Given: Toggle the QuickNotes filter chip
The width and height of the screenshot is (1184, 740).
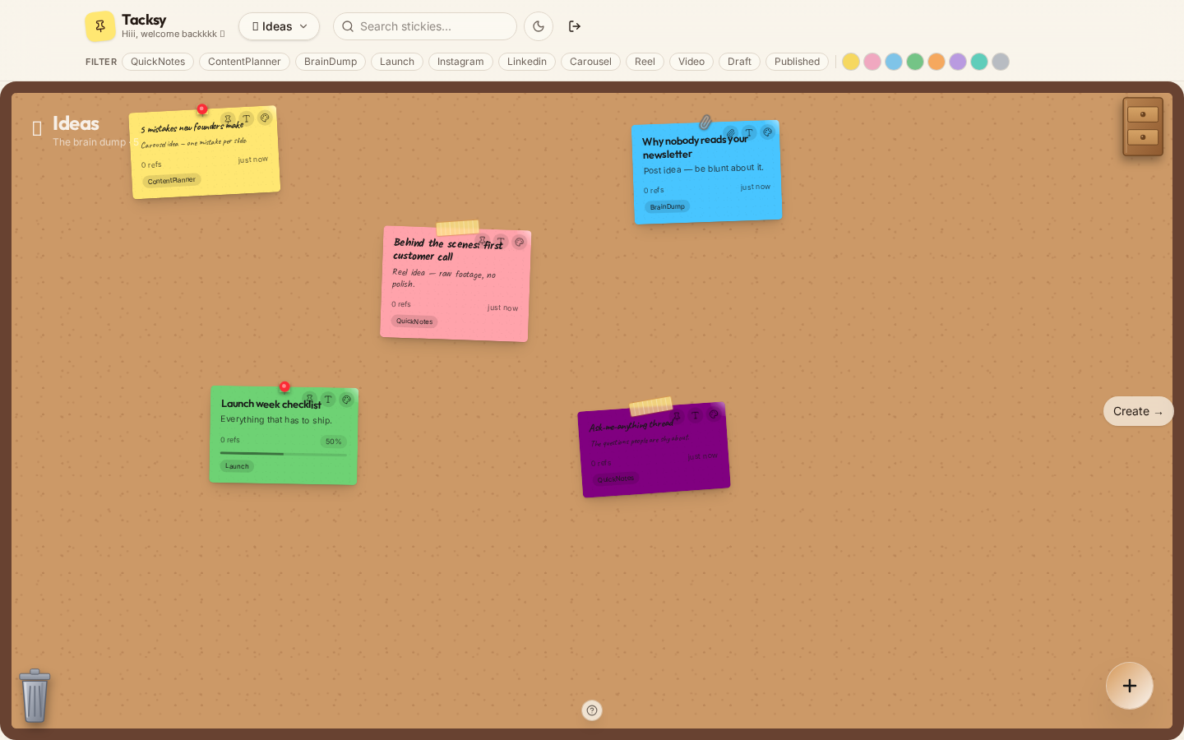Looking at the screenshot, I should point(158,62).
